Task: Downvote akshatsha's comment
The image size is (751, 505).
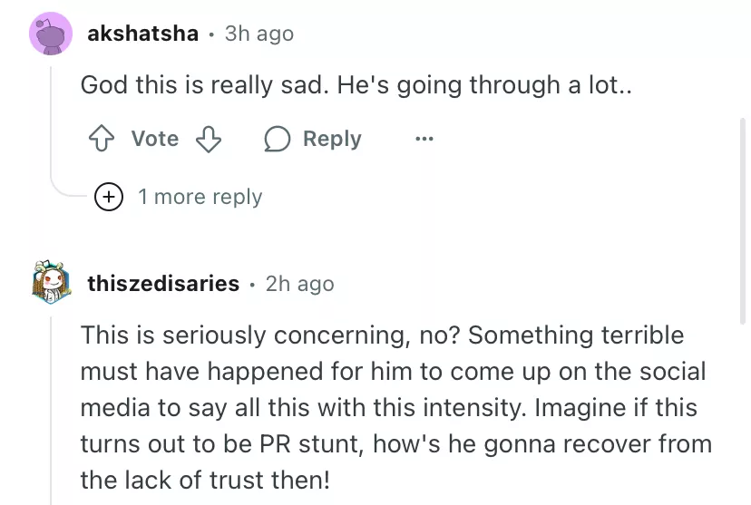Action: (210, 139)
